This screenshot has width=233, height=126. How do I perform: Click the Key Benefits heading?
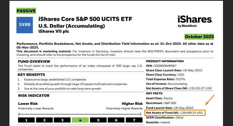click(x=32, y=75)
